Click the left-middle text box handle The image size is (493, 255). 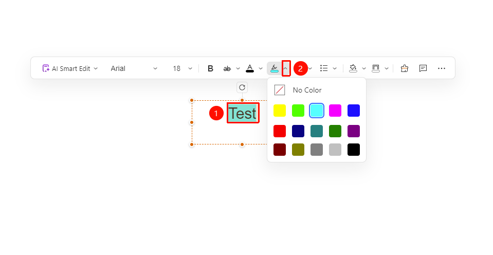click(x=192, y=122)
